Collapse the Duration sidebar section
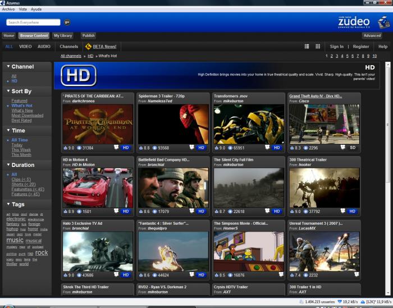Image resolution: width=393 pixels, height=308 pixels. (x=8, y=165)
